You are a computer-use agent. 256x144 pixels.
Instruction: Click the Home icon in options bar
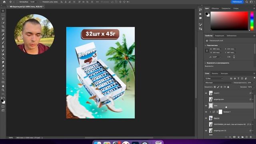coord(4,2)
